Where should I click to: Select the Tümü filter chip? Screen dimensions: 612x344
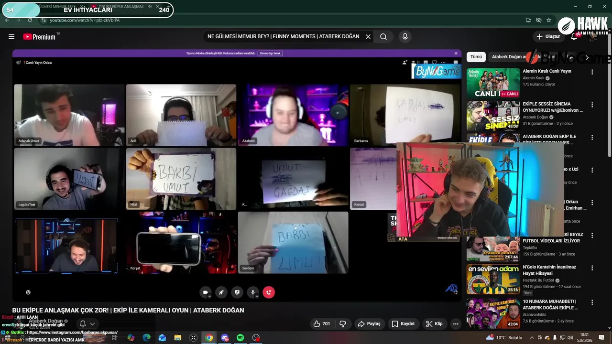pyautogui.click(x=476, y=57)
